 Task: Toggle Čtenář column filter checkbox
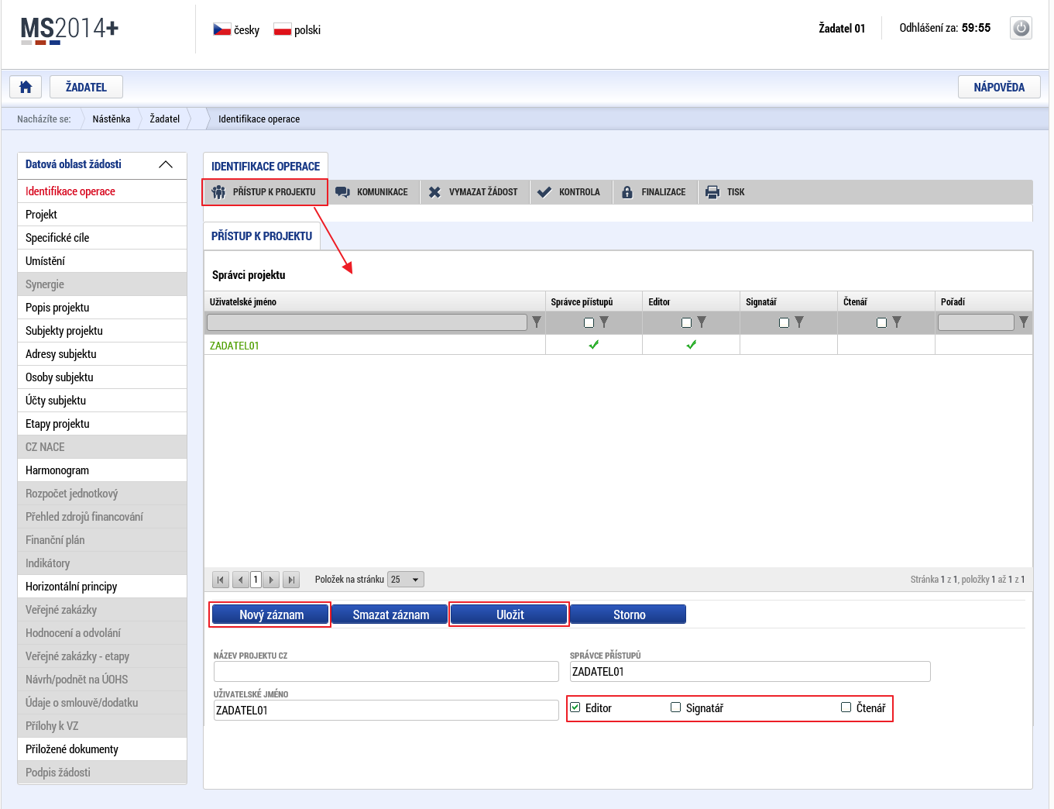tap(882, 323)
